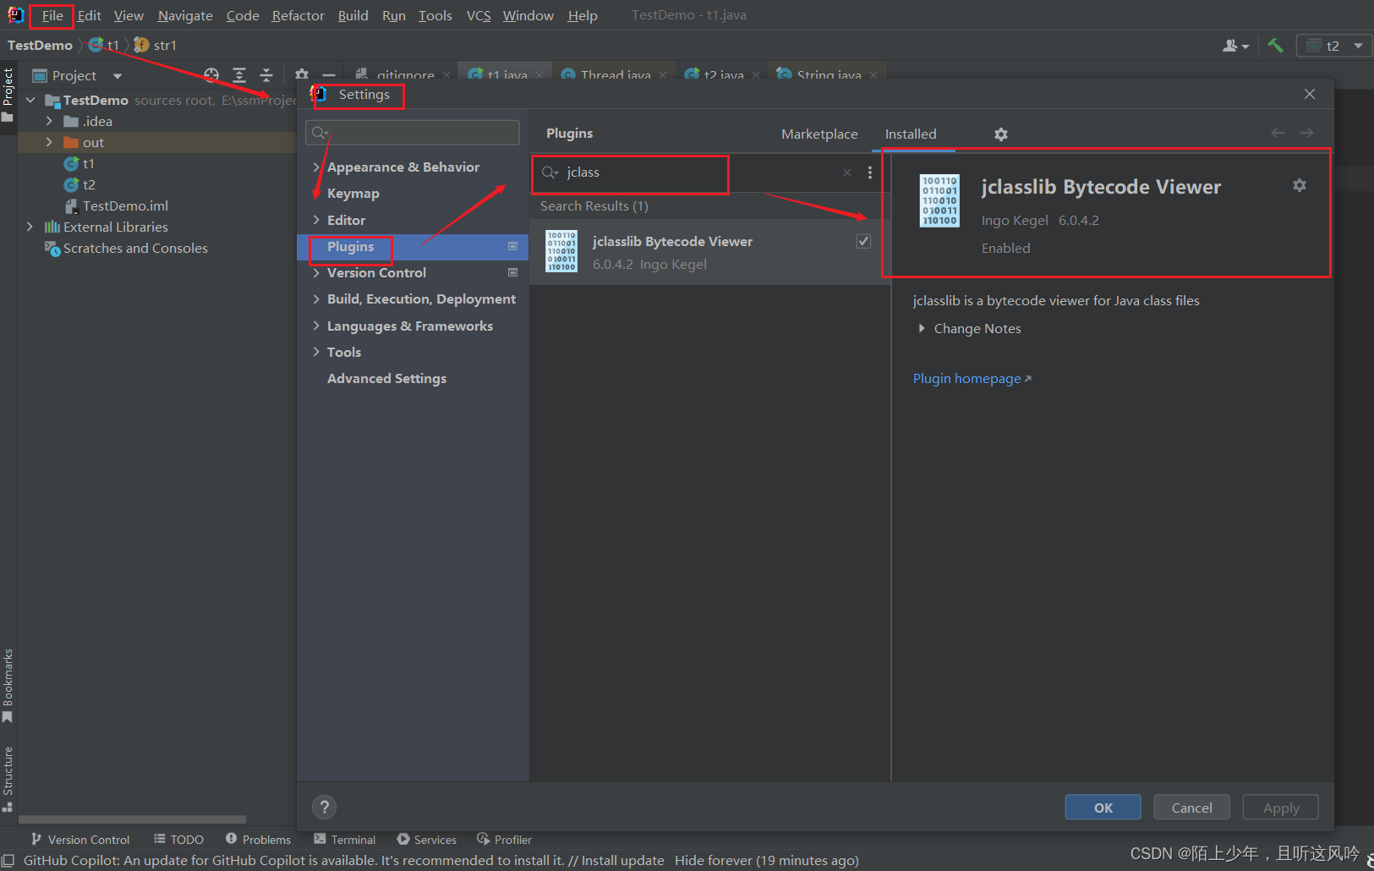1374x871 pixels.
Task: Click the jclasslib plugin icon in results
Action: click(x=561, y=251)
